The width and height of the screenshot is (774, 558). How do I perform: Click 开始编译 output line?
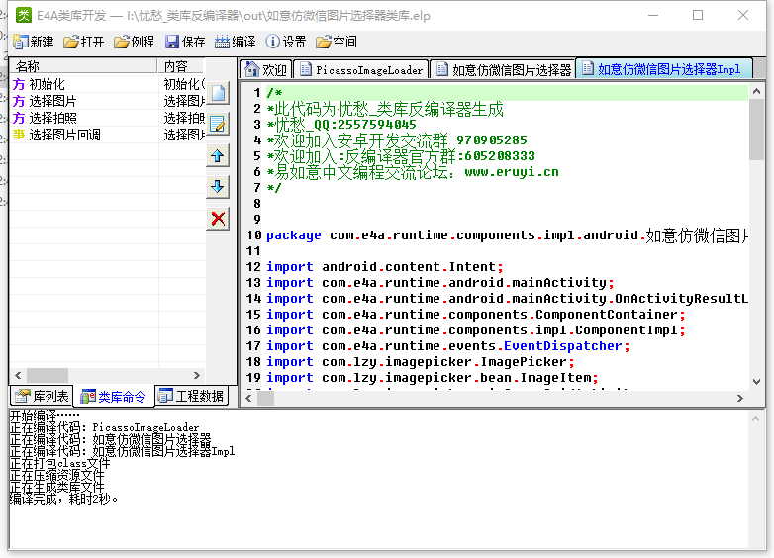(x=45, y=416)
